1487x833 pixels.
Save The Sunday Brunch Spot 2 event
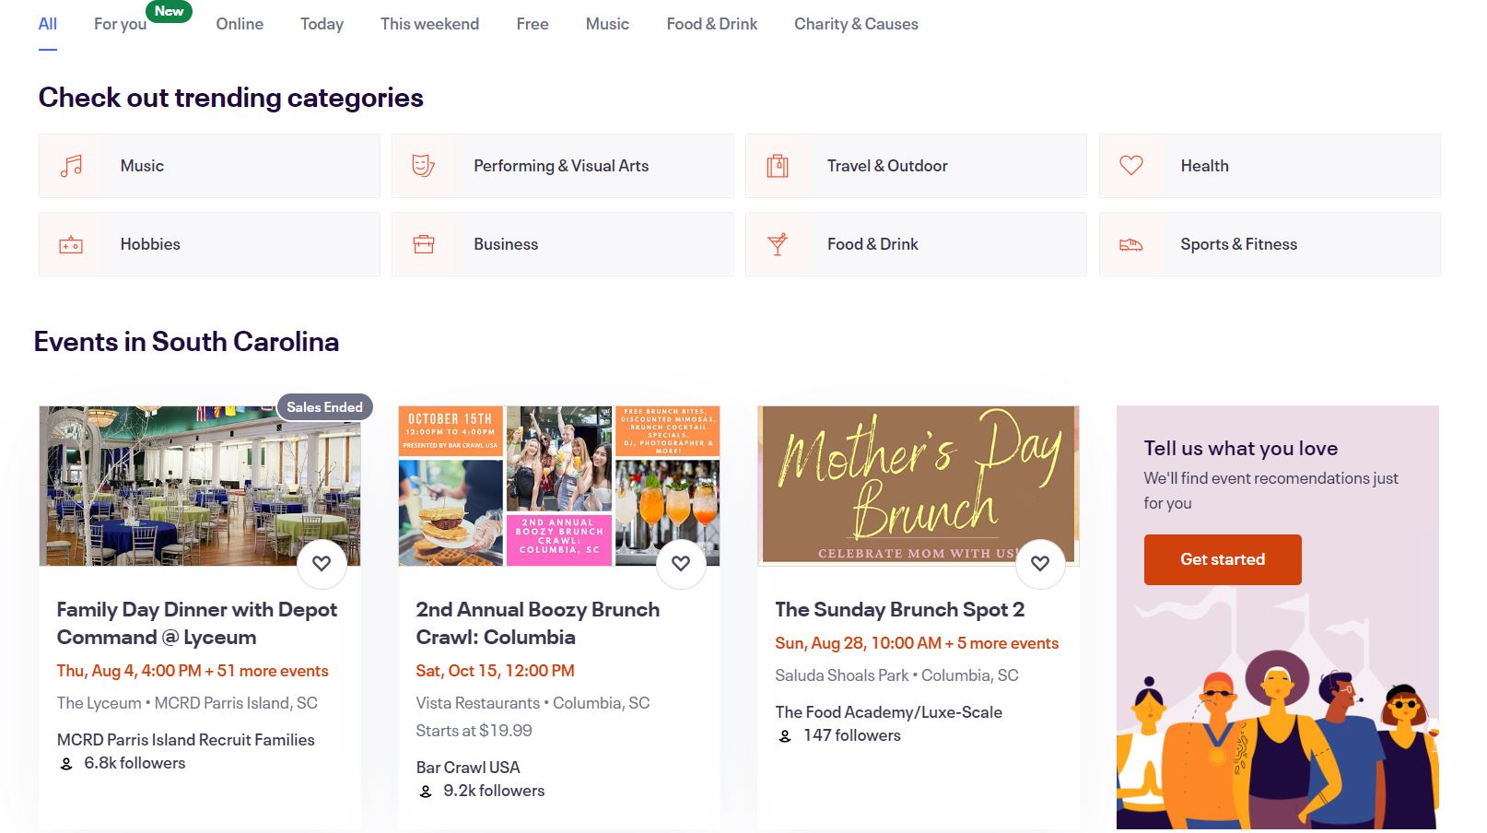pyautogui.click(x=1040, y=563)
